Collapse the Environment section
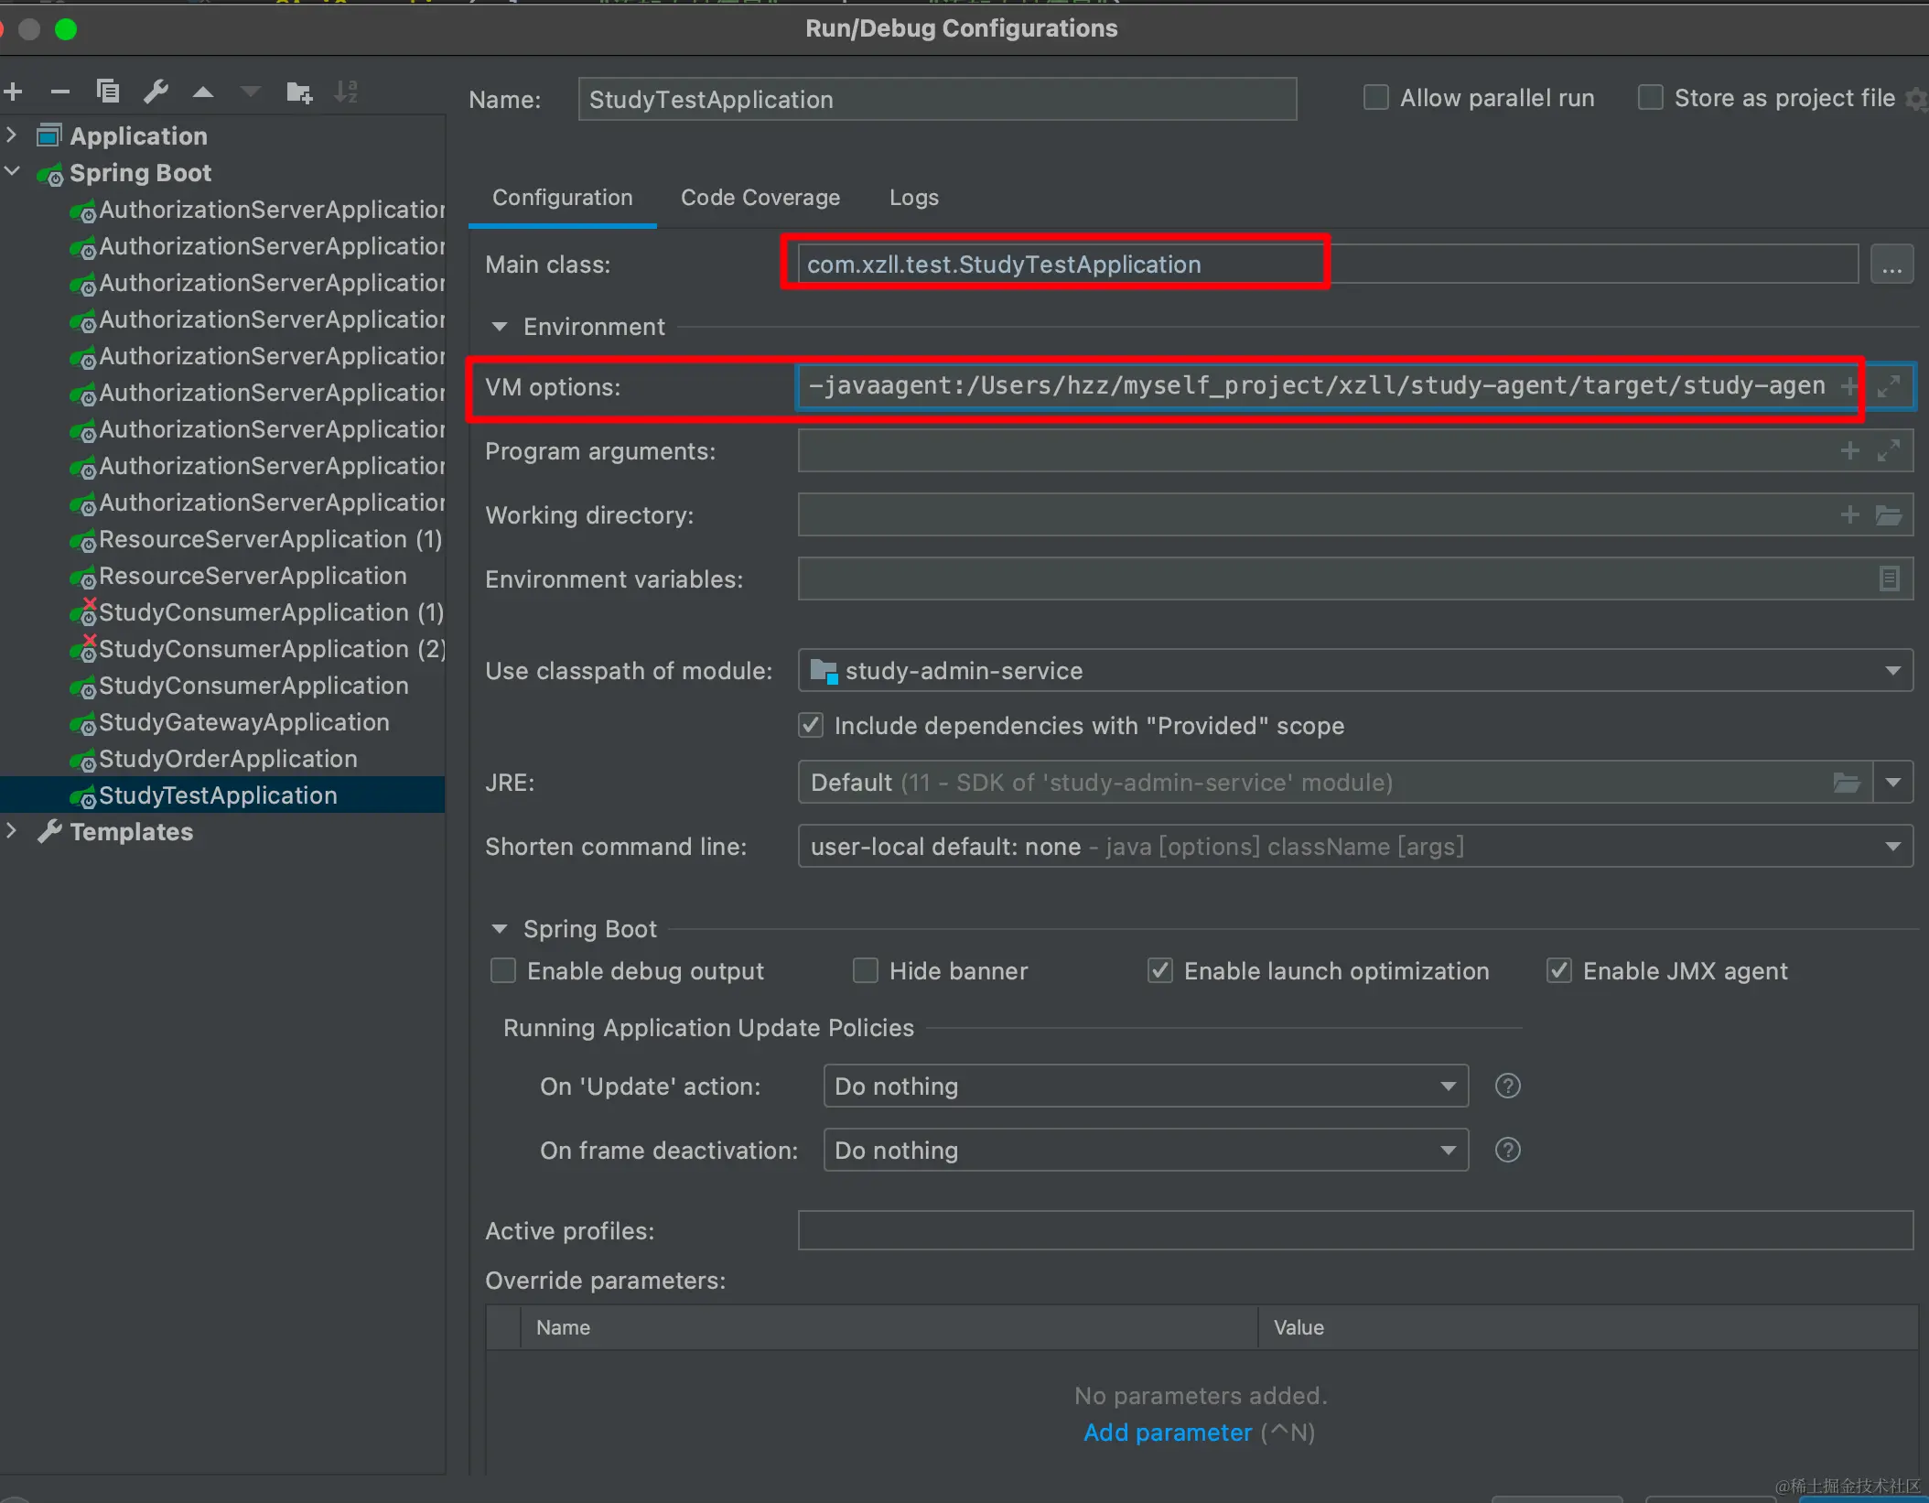 click(500, 327)
